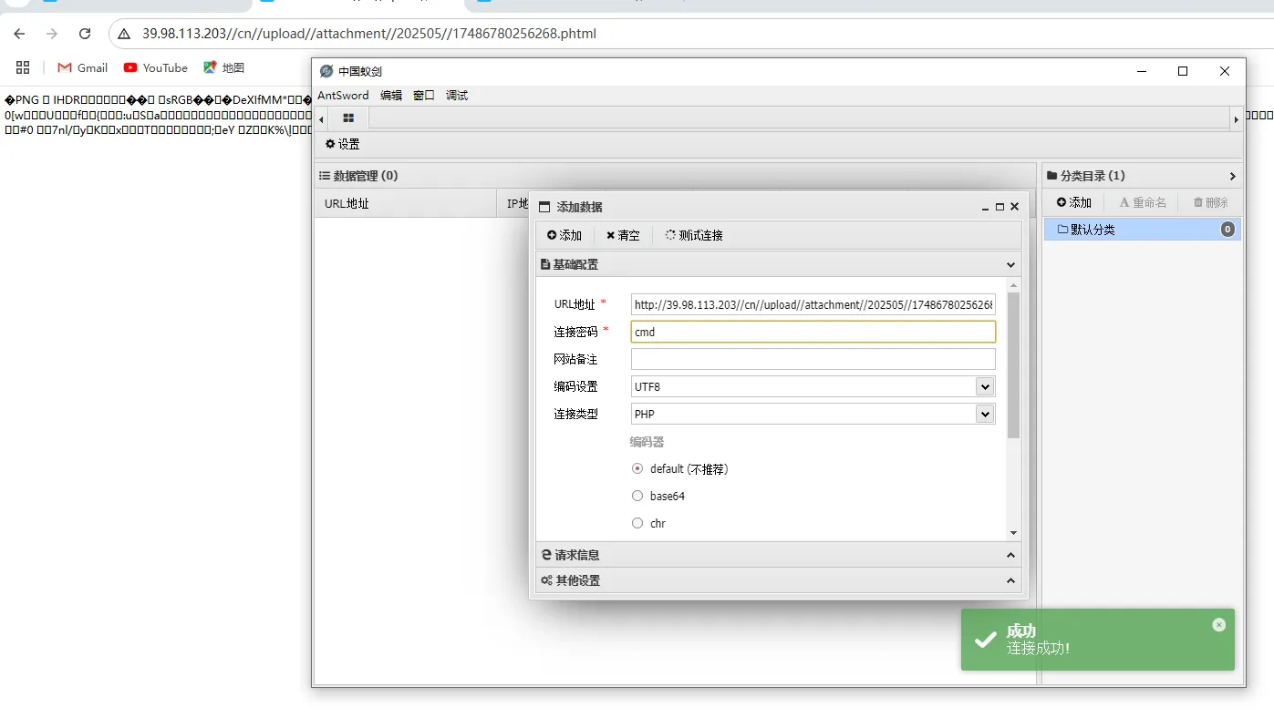Viewport: 1274px width, 728px height.
Task: Open the 编辑 menu
Action: click(x=390, y=96)
